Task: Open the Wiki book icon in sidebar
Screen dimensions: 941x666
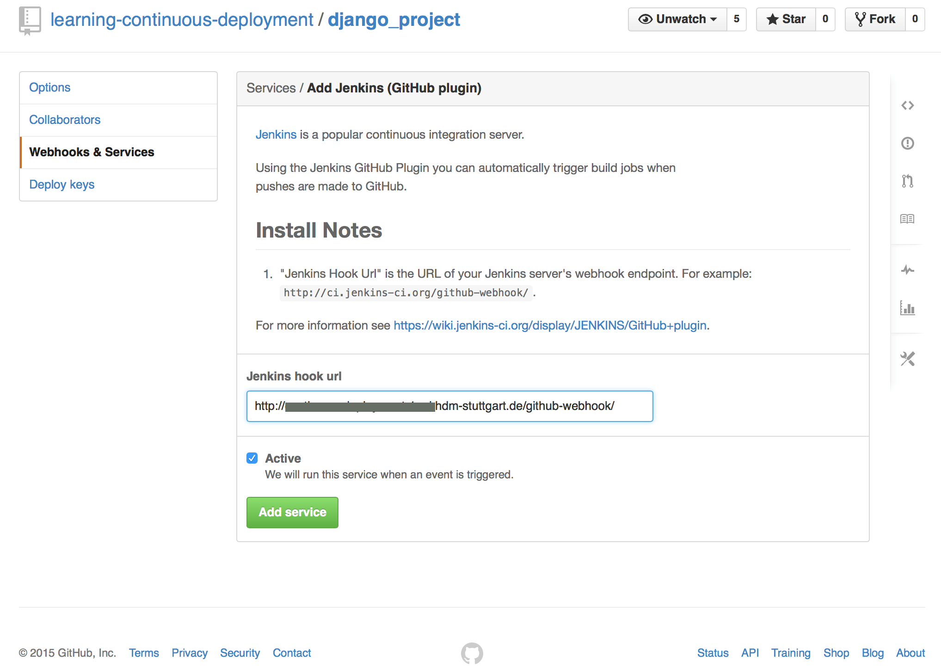Action: [907, 219]
